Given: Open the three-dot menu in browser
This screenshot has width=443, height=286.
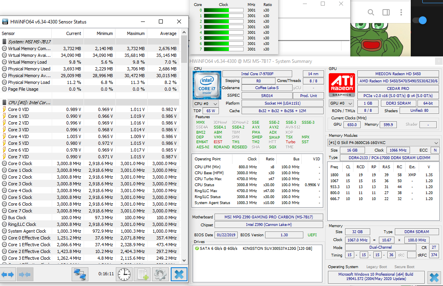Looking at the screenshot, I should coord(401,12).
